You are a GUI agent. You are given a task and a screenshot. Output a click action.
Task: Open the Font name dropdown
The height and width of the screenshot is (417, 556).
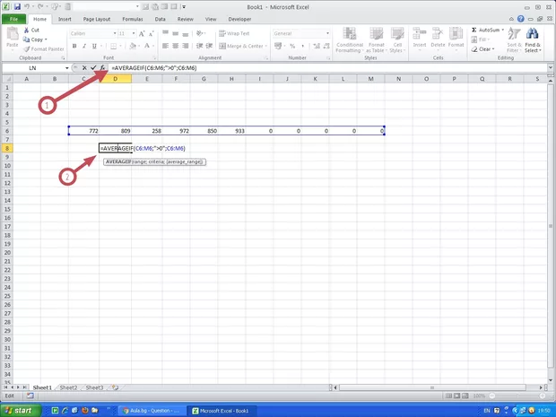point(115,33)
